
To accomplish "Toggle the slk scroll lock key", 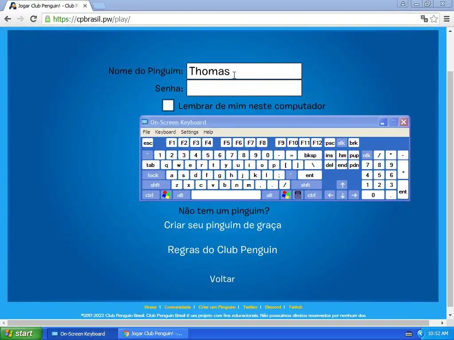I will (341, 143).
